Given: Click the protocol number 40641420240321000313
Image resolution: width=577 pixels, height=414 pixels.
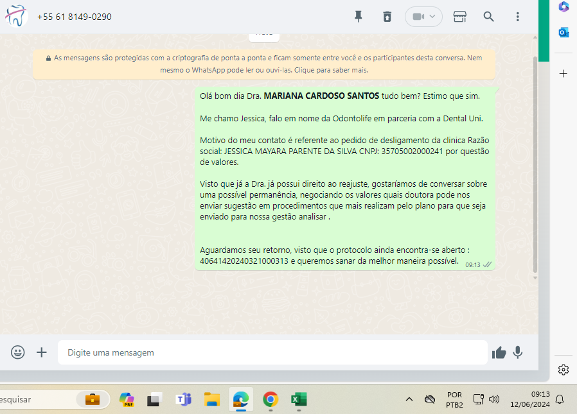Looking at the screenshot, I should coord(244,261).
